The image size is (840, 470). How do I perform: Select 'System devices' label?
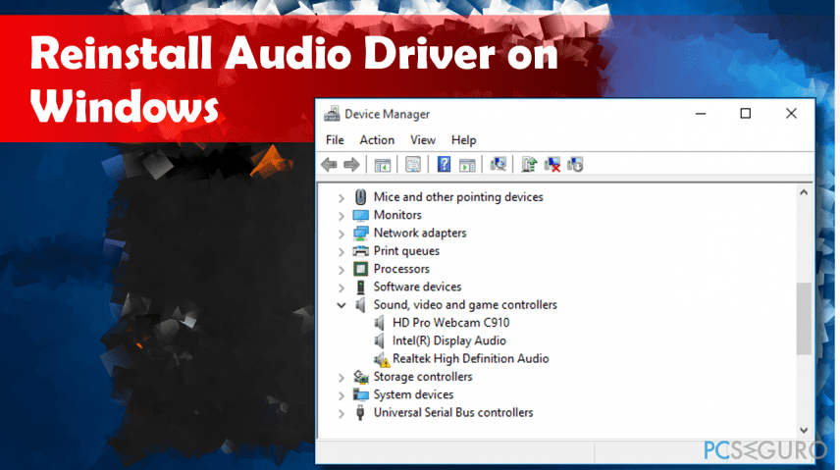click(413, 394)
